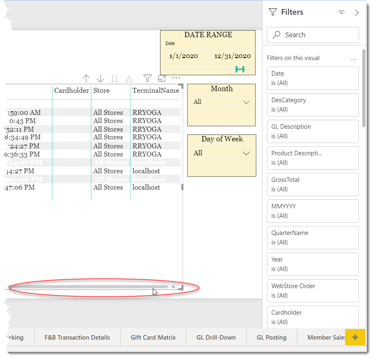Click the drill down arrow icon
Screen dimensions: 373x358
click(100, 78)
